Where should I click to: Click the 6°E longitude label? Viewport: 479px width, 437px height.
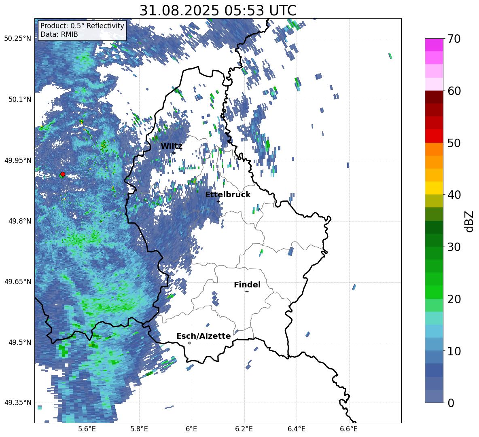click(191, 429)
